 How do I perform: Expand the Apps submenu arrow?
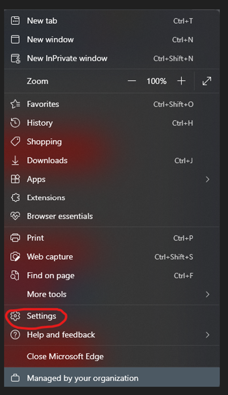tap(207, 179)
